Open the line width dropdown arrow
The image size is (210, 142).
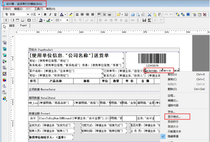[67, 20]
